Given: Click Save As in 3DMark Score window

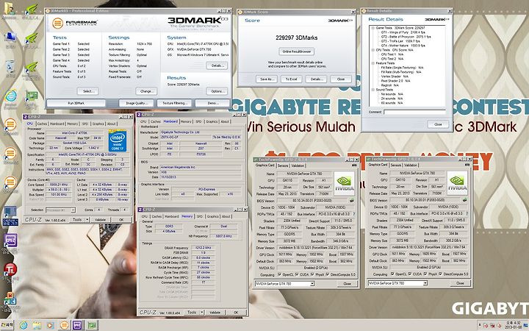Looking at the screenshot, I should pyautogui.click(x=267, y=79).
